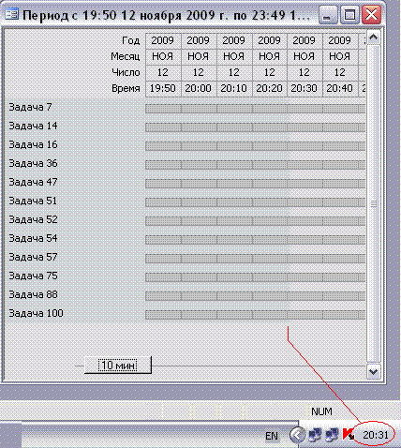Screen dimensions: 401x448
Task: Click Задача 16 bar at 20:40 column
Action: pos(340,146)
